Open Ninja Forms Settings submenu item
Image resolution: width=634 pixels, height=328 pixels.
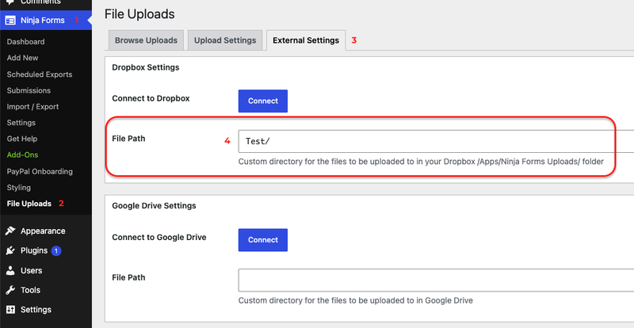[x=21, y=123]
